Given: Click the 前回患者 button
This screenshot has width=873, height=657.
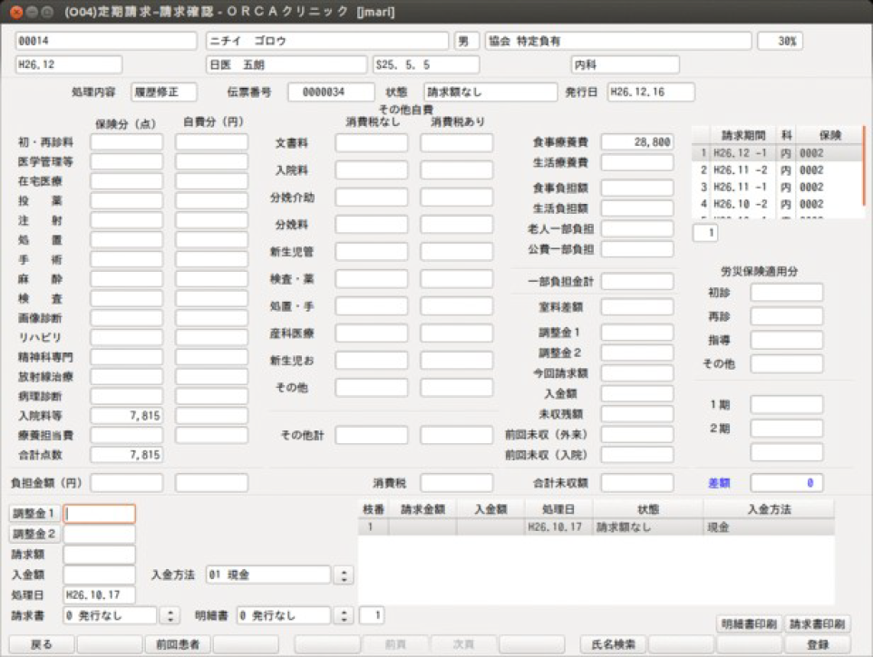Looking at the screenshot, I should point(178,644).
